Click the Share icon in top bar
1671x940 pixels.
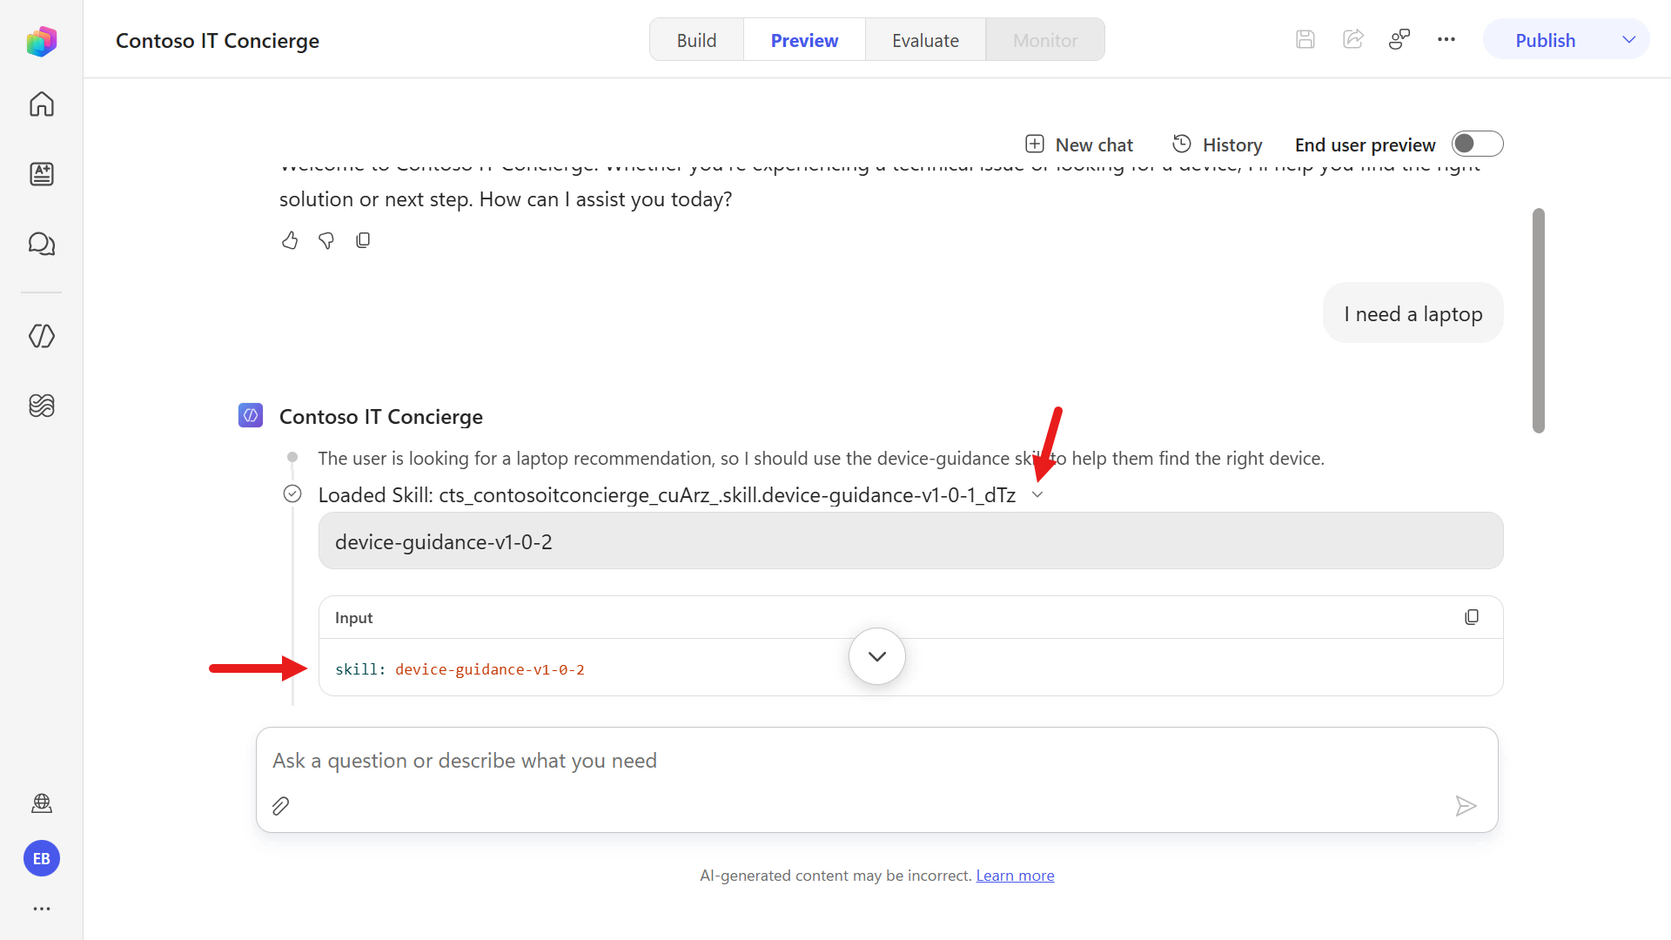(1353, 40)
